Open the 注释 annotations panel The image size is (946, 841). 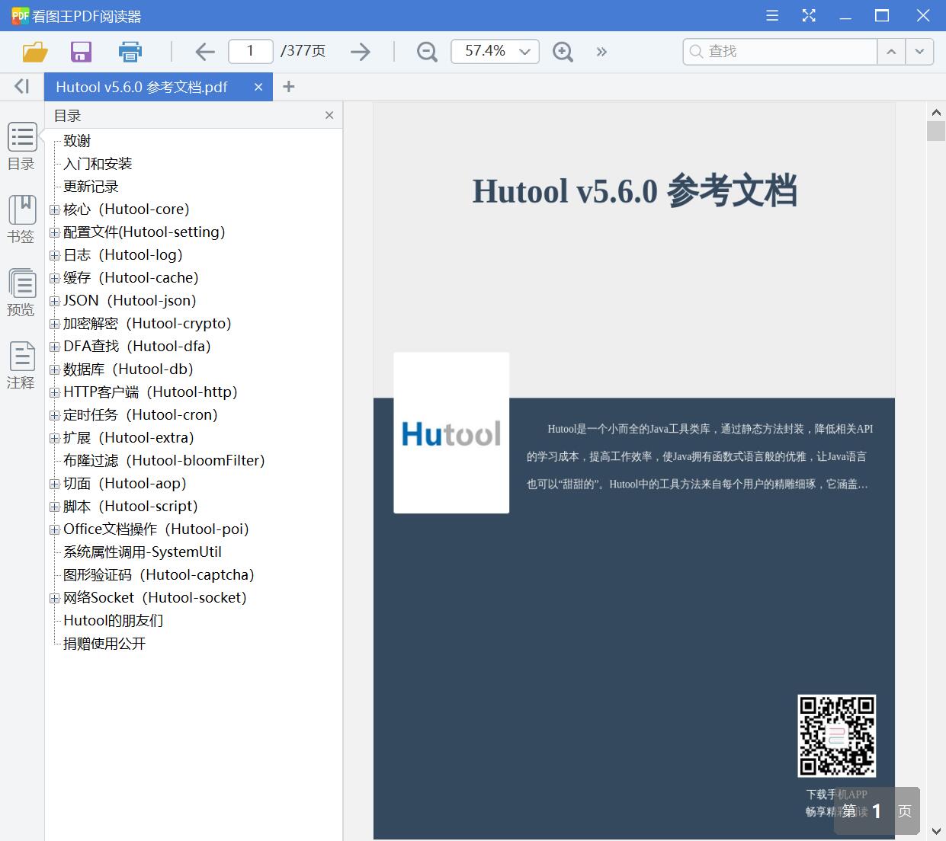coord(21,366)
